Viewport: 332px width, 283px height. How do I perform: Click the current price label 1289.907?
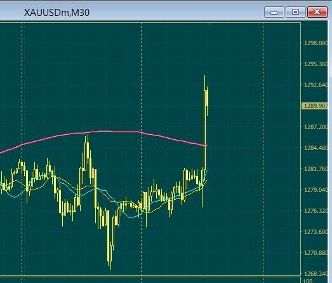(x=315, y=106)
